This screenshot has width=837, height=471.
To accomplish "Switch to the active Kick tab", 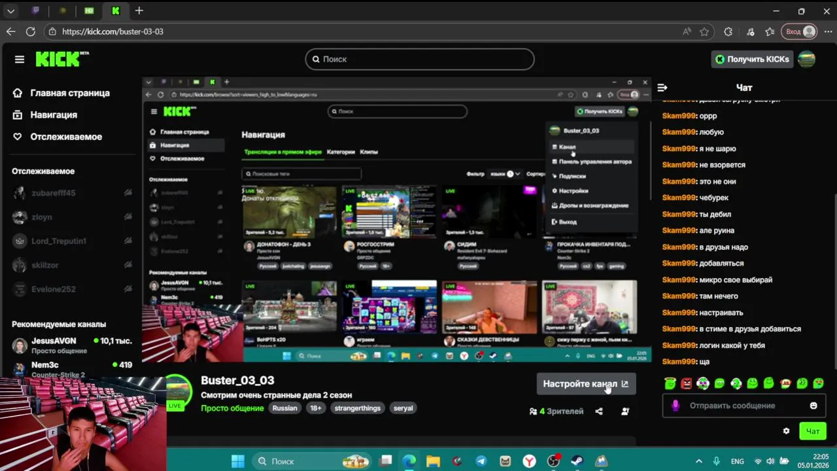I will 116,11.
